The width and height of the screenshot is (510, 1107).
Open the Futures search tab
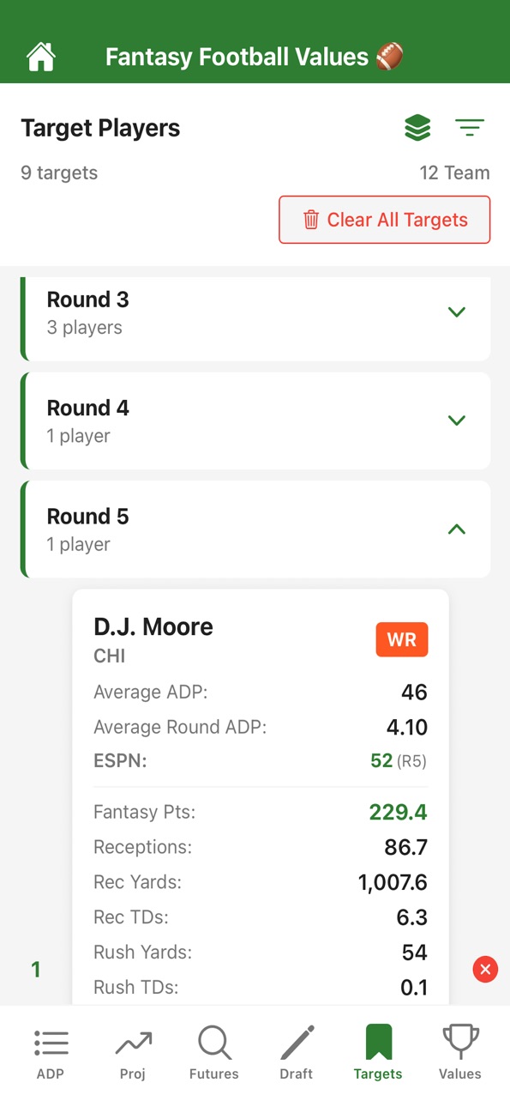coord(214,1052)
